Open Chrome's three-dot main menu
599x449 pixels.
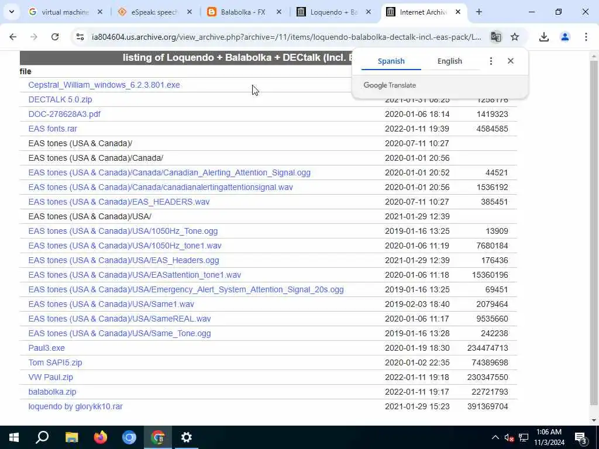click(x=586, y=37)
